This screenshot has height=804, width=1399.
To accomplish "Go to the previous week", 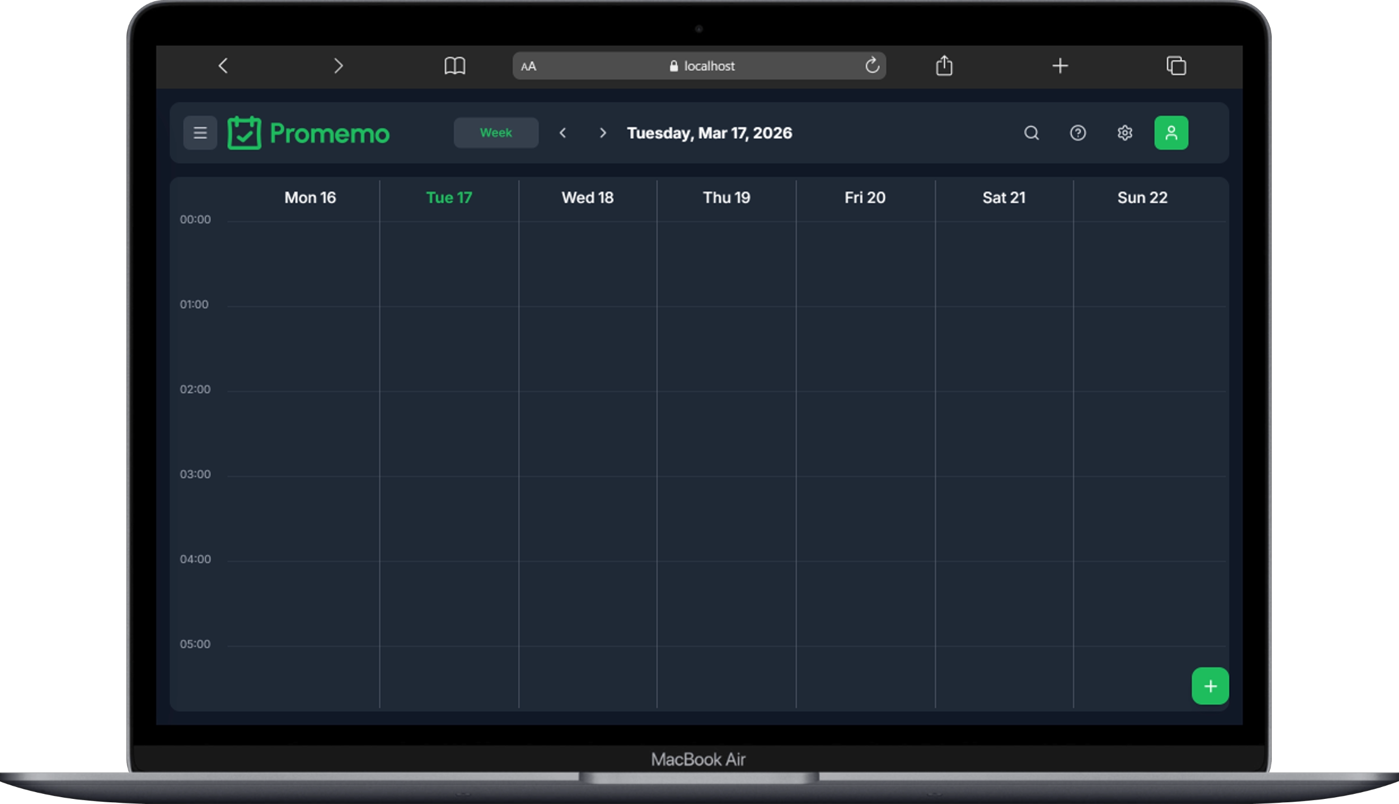I will pyautogui.click(x=563, y=132).
